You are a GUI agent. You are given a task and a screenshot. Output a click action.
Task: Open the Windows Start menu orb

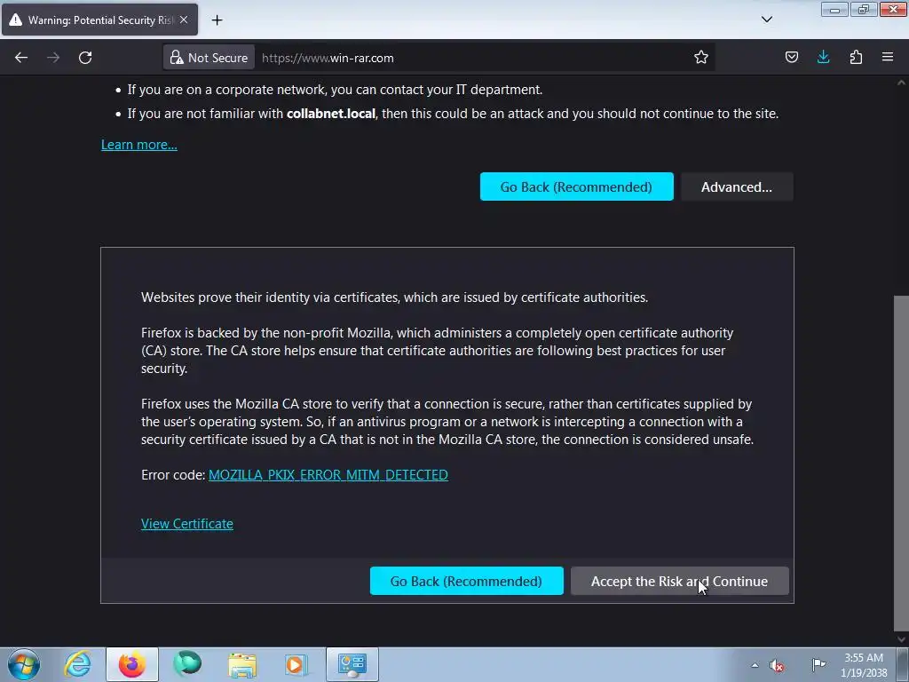pos(24,664)
